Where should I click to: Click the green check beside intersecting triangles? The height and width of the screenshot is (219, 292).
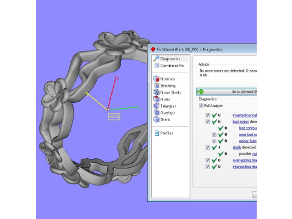(x=214, y=167)
